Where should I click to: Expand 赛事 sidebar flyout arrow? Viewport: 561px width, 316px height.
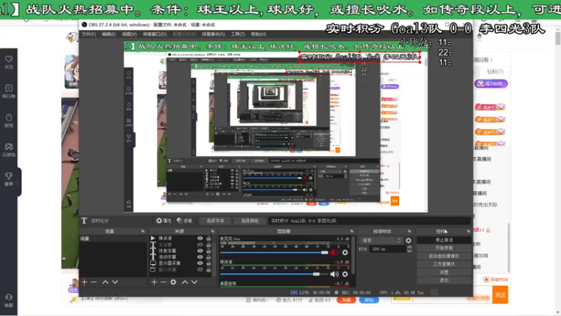17,183
